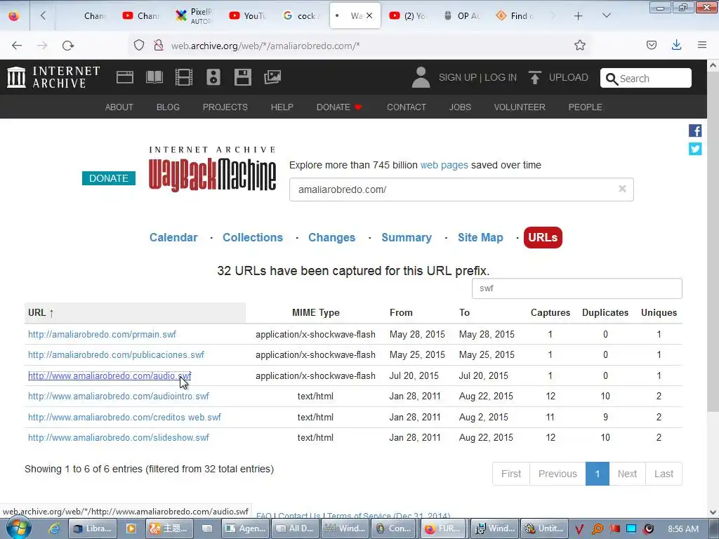Share page via Twitter icon
The height and width of the screenshot is (539, 719).
pos(695,149)
